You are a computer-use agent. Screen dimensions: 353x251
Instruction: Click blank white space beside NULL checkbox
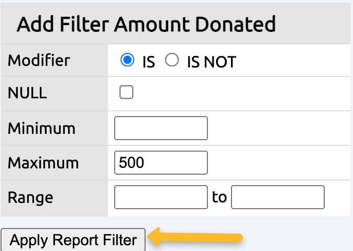click(x=236, y=94)
